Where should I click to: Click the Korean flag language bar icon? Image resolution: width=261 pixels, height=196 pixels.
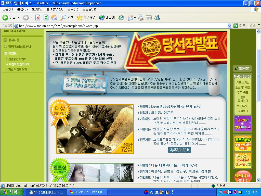point(146,192)
